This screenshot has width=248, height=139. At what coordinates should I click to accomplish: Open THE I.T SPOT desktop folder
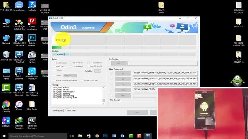(x=6, y=6)
